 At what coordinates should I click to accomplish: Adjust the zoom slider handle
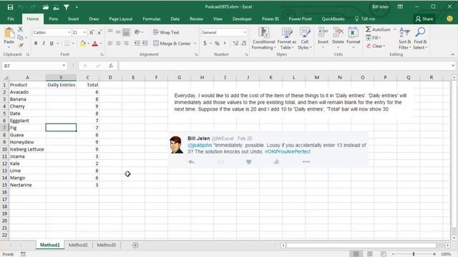click(414, 254)
